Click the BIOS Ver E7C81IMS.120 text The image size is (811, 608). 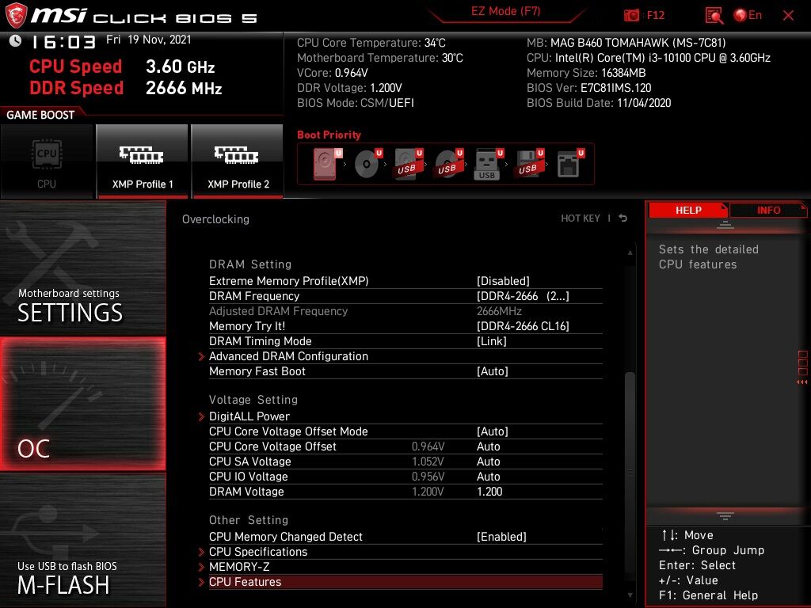tap(588, 88)
